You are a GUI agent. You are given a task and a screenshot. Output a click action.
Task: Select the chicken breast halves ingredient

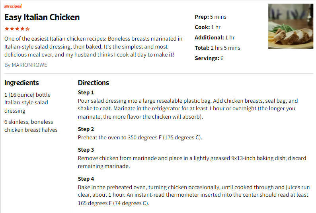point(31,126)
